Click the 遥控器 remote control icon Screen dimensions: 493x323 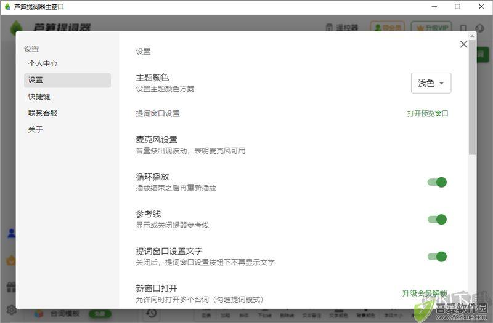[x=329, y=28]
